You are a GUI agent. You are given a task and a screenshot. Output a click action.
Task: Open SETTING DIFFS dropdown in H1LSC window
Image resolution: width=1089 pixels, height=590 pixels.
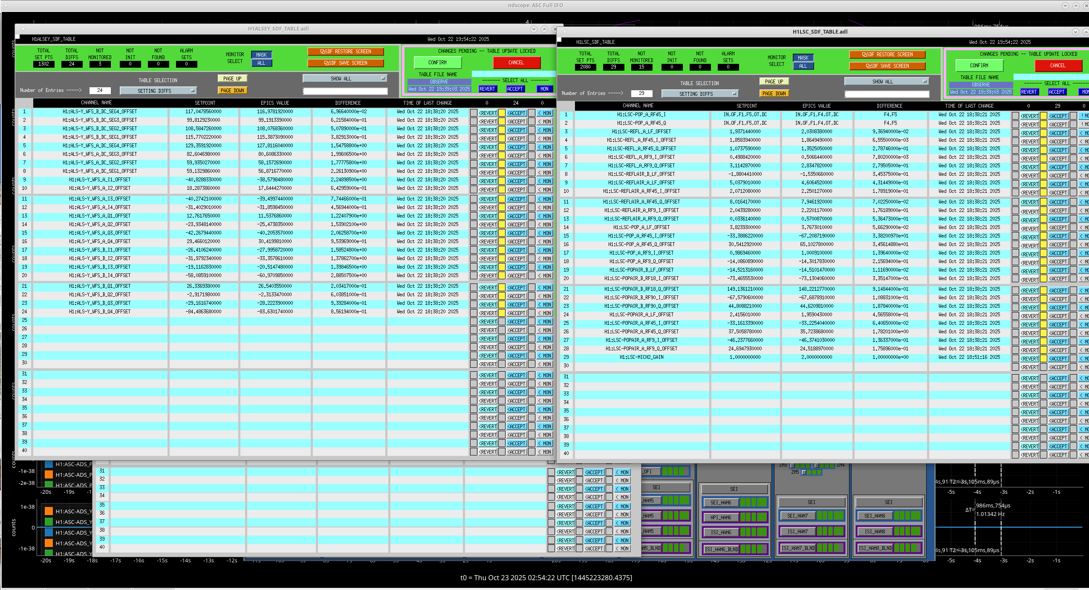click(700, 94)
